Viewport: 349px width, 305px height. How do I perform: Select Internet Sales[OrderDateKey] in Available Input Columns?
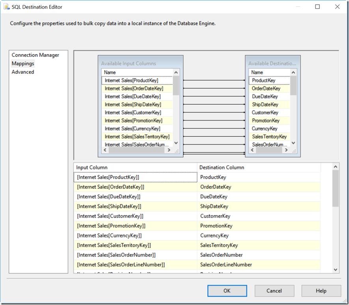coord(137,88)
